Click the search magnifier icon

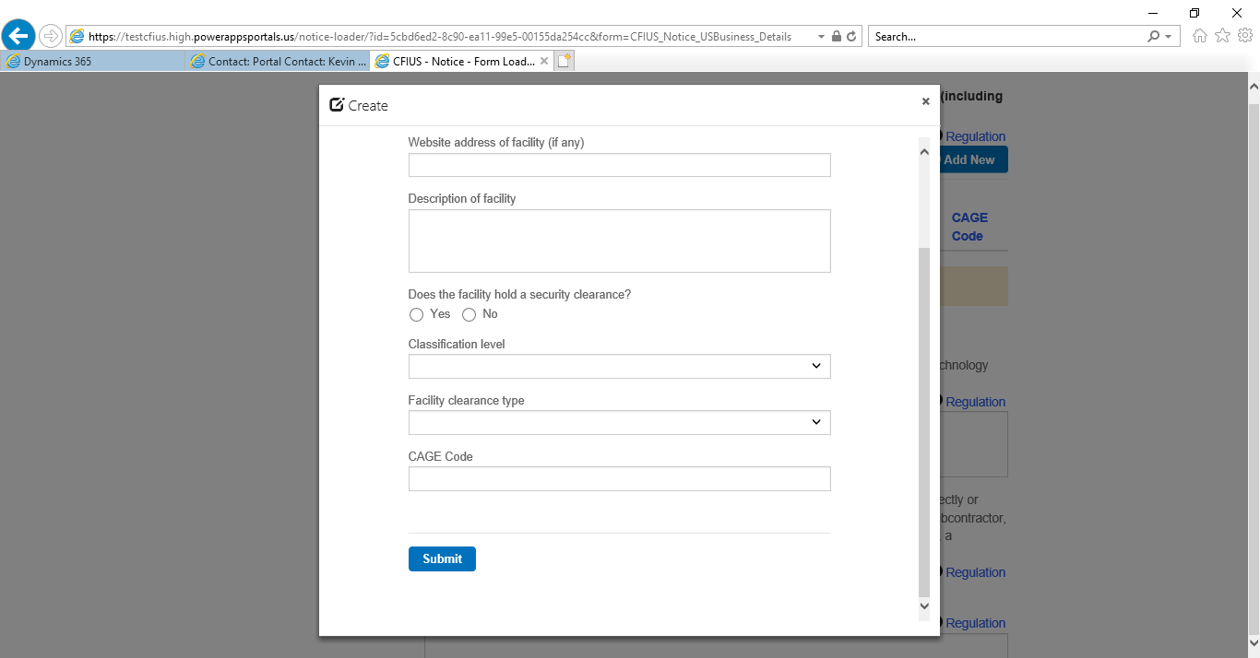coord(1153,37)
